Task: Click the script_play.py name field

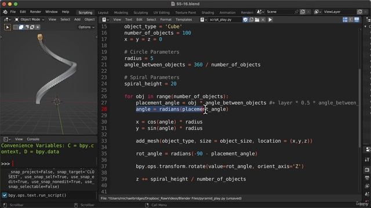Action: tap(225, 20)
